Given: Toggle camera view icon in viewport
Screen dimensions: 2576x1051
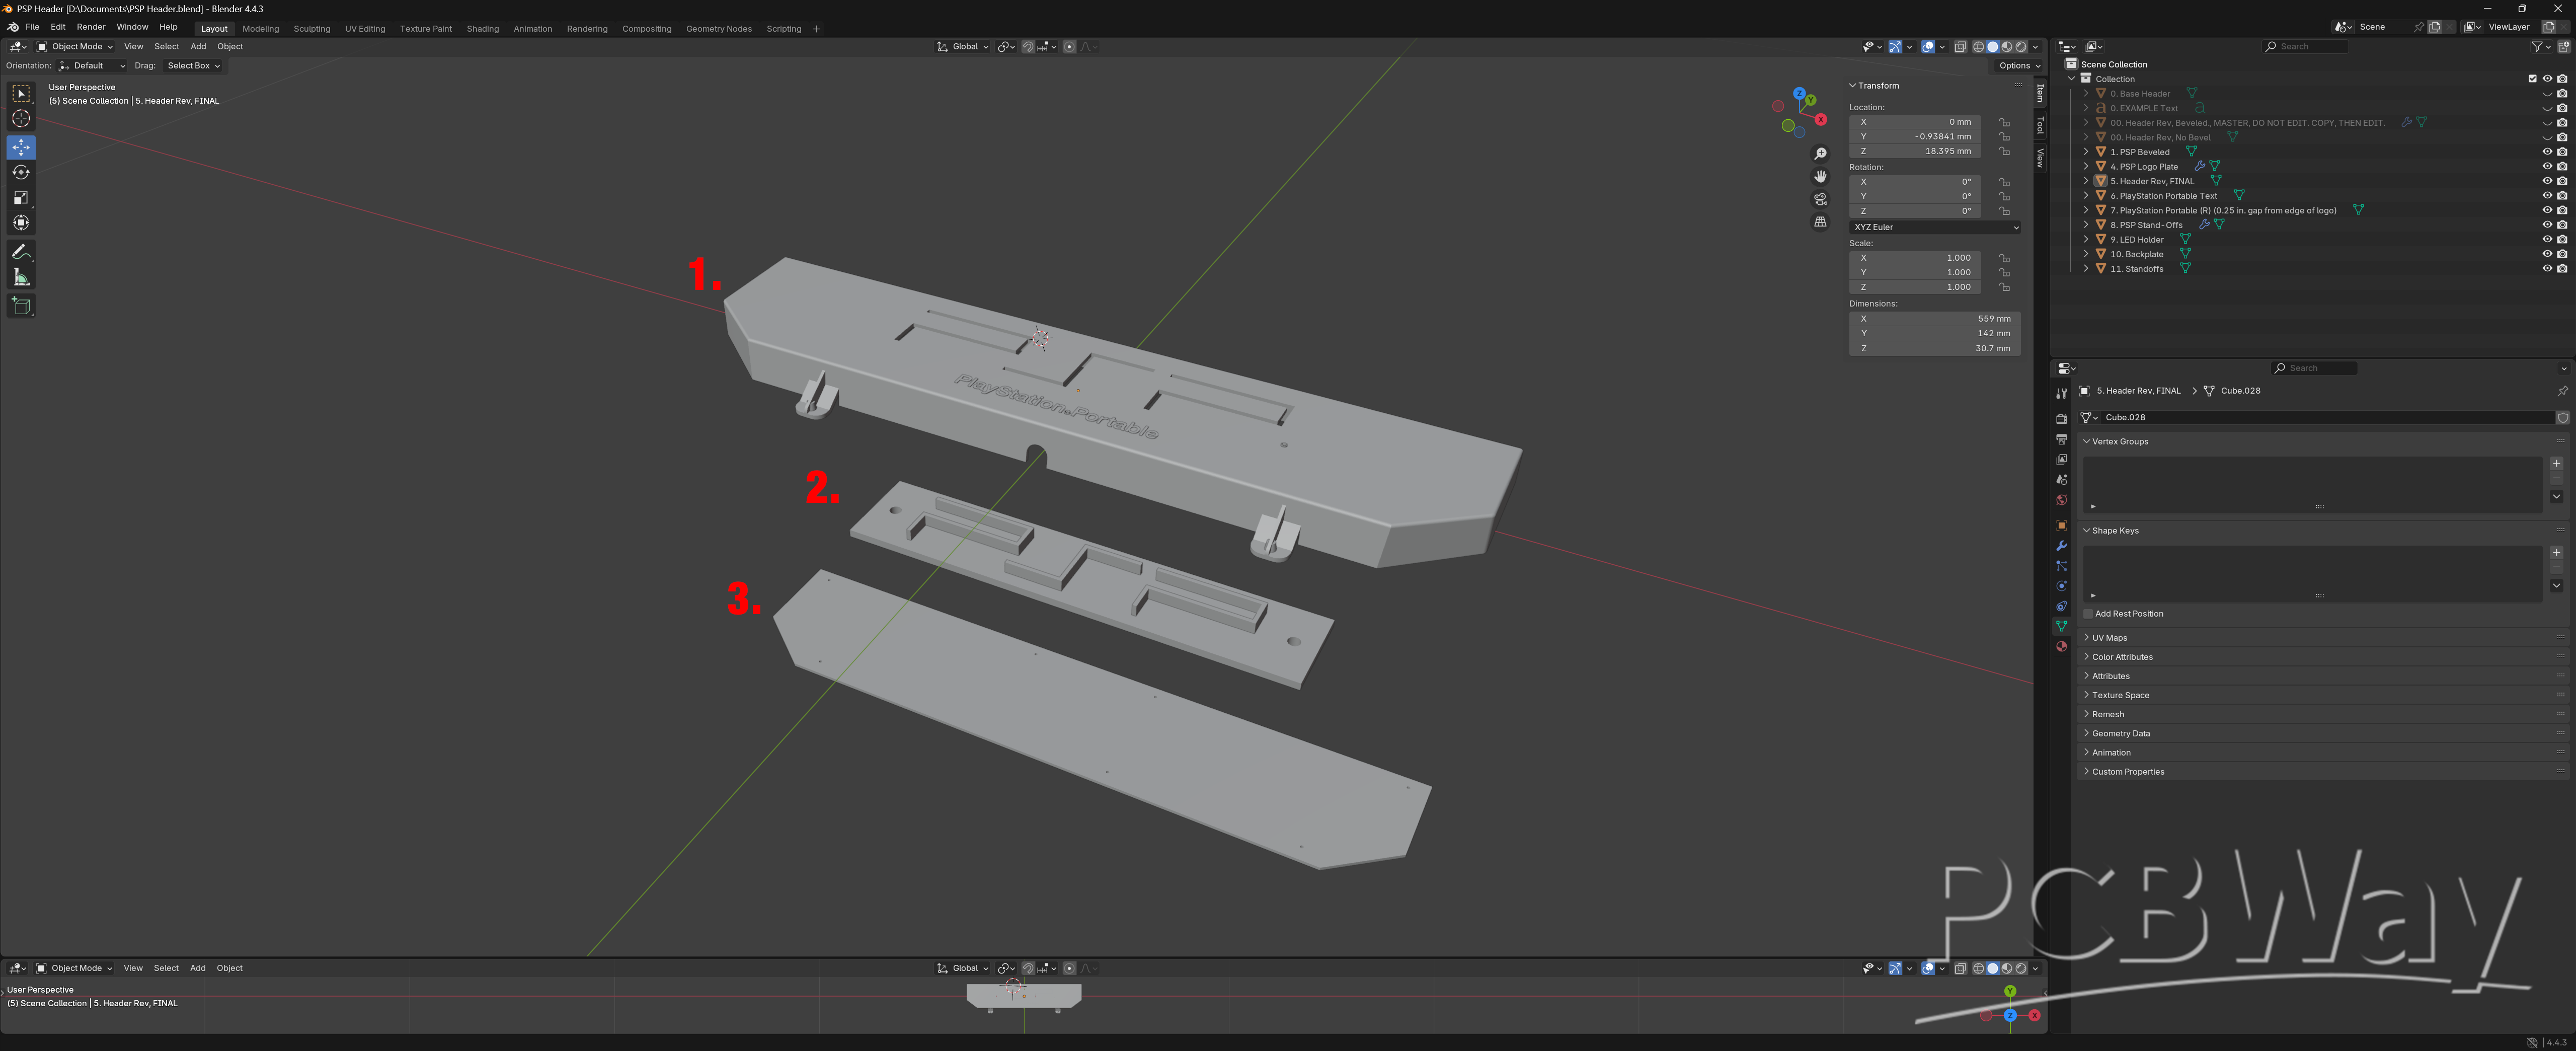Looking at the screenshot, I should [1820, 199].
